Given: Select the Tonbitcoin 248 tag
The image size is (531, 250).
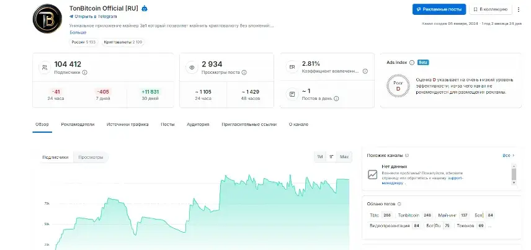Looking at the screenshot, I should tap(414, 215).
